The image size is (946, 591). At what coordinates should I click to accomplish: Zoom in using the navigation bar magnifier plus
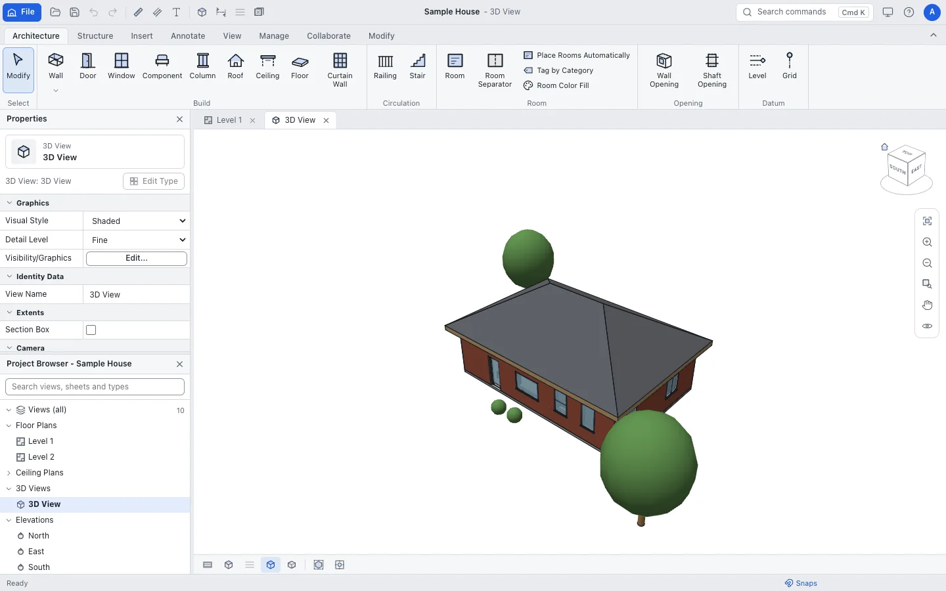pos(927,242)
